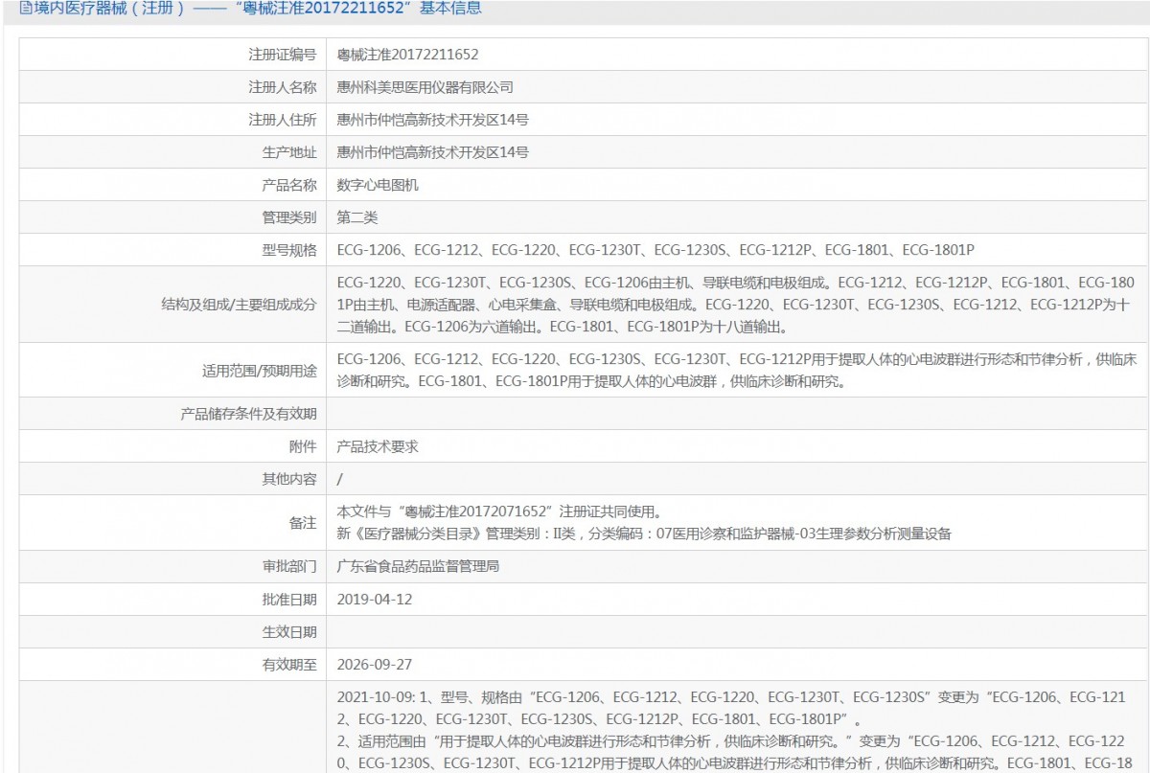The width and height of the screenshot is (1150, 773).
Task: Select approving authority 广东省食品药品监督管理局
Action: tap(418, 566)
